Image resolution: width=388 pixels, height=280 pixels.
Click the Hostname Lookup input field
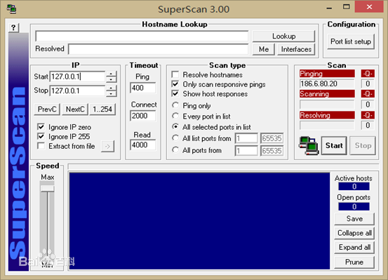pos(142,36)
